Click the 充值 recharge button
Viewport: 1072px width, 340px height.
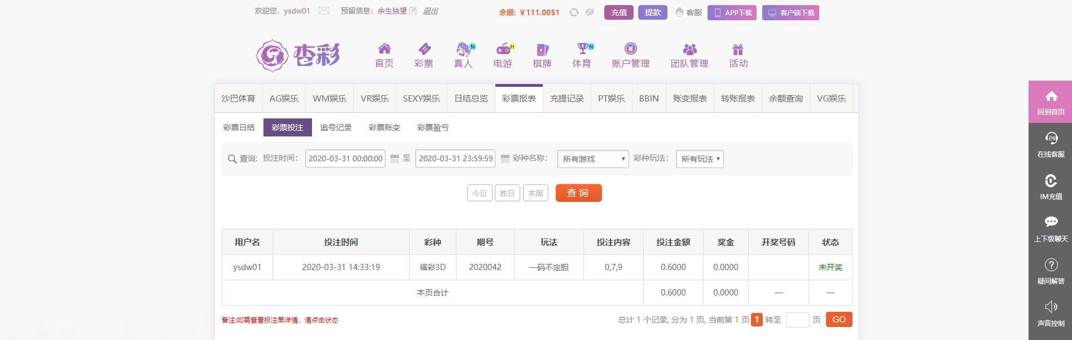pyautogui.click(x=619, y=12)
